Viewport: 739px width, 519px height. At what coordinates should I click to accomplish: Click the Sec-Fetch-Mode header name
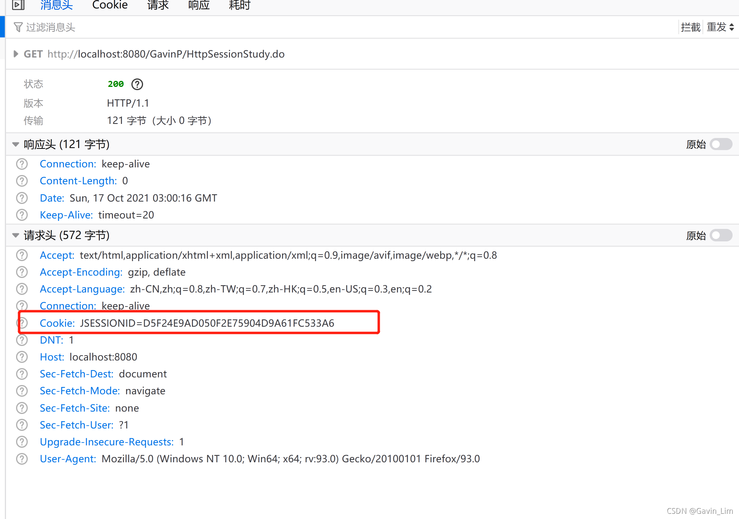point(80,391)
